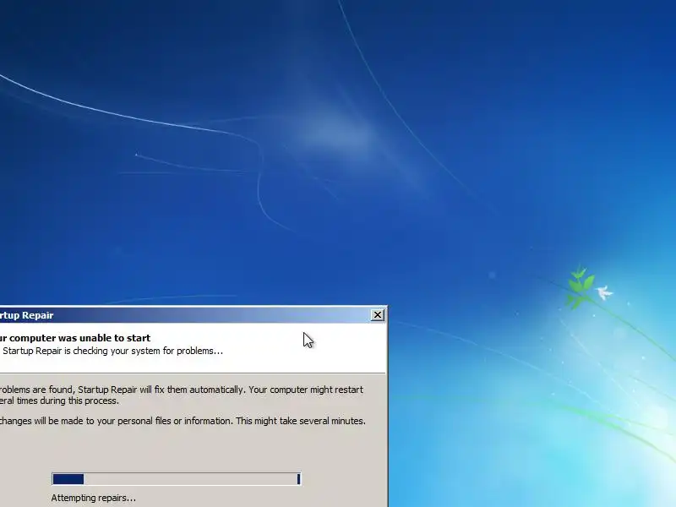Click 'Startup Repair is checking your system' text
The height and width of the screenshot is (507, 676).
[113, 351]
